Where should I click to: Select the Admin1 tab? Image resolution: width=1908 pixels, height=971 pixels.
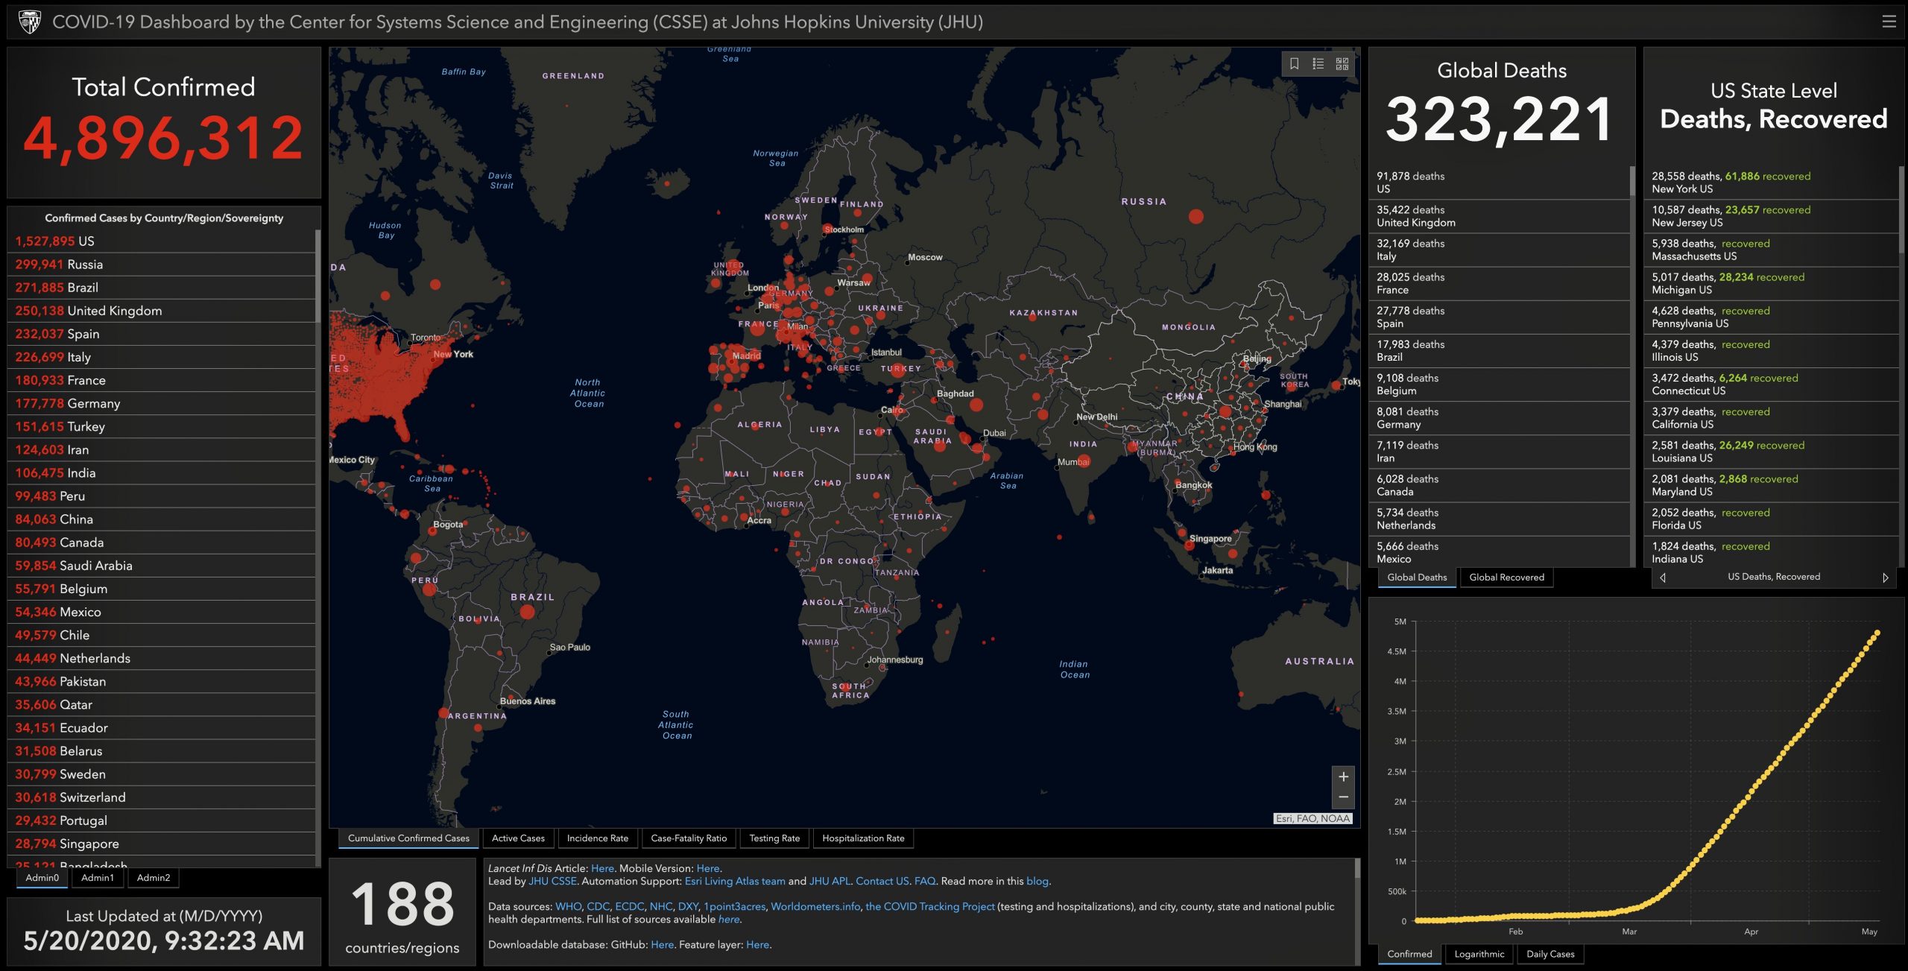pyautogui.click(x=98, y=878)
